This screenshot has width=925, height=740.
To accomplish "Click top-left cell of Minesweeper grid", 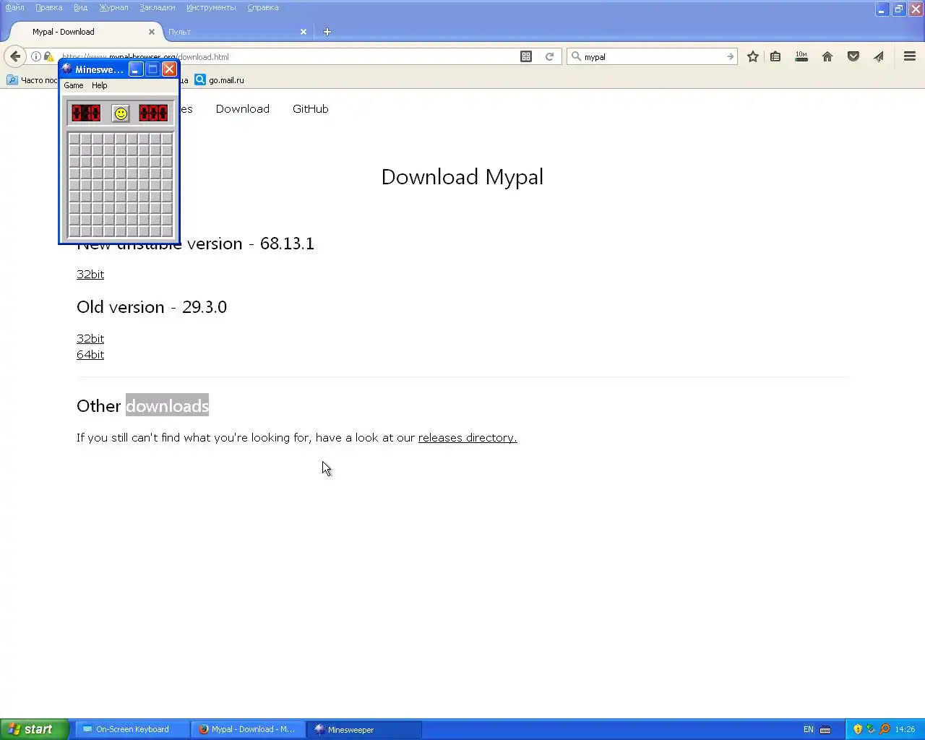I will tap(74, 139).
